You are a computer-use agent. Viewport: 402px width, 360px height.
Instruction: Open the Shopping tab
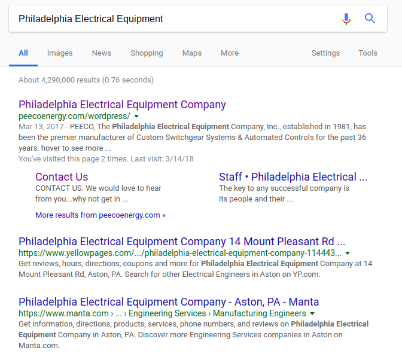pos(147,53)
